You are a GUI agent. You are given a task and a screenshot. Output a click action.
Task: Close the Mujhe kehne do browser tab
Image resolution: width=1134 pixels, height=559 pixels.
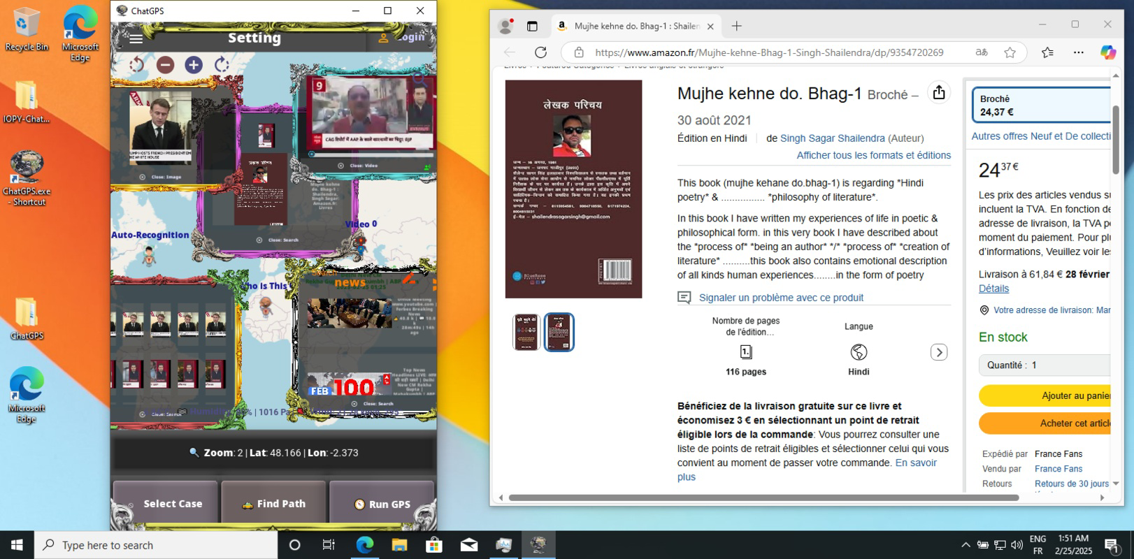coord(710,26)
